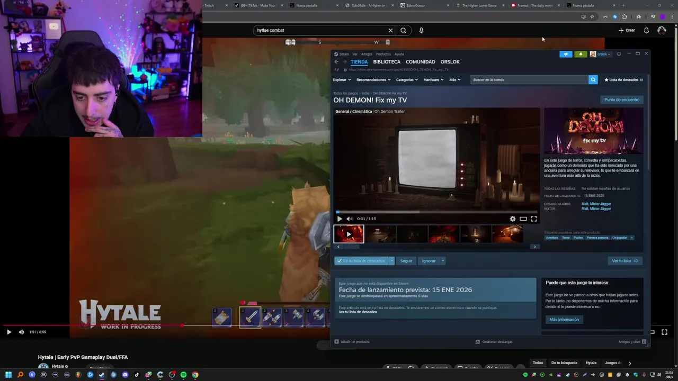This screenshot has width=678, height=381.
Task: Switch to TIENDA tab in Steam
Action: (x=359, y=62)
